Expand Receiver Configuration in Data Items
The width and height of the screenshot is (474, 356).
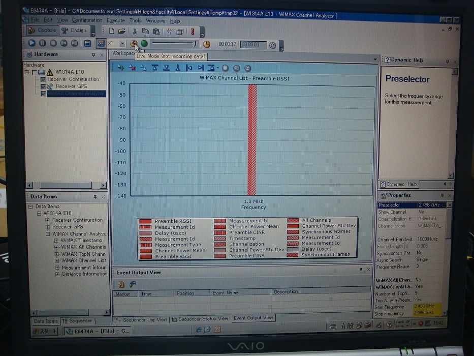pos(47,220)
